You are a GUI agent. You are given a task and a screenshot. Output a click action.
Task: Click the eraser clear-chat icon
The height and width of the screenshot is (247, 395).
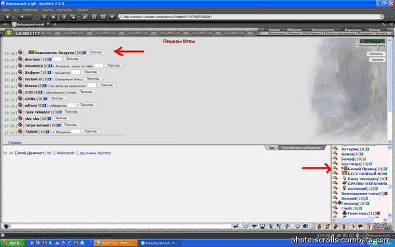[246, 227]
